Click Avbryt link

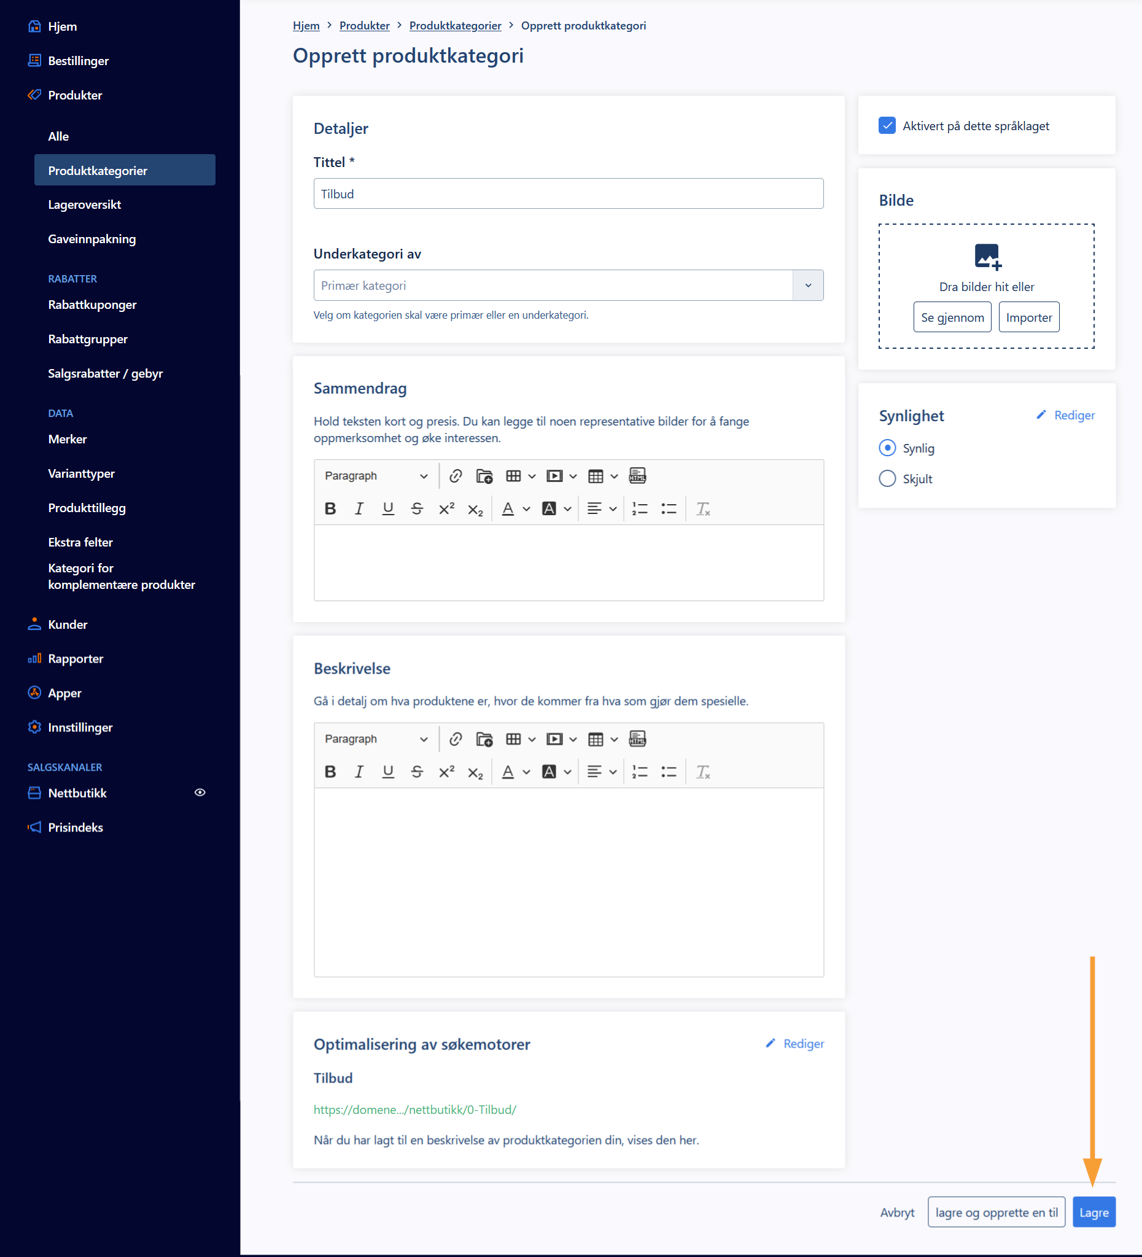click(897, 1212)
